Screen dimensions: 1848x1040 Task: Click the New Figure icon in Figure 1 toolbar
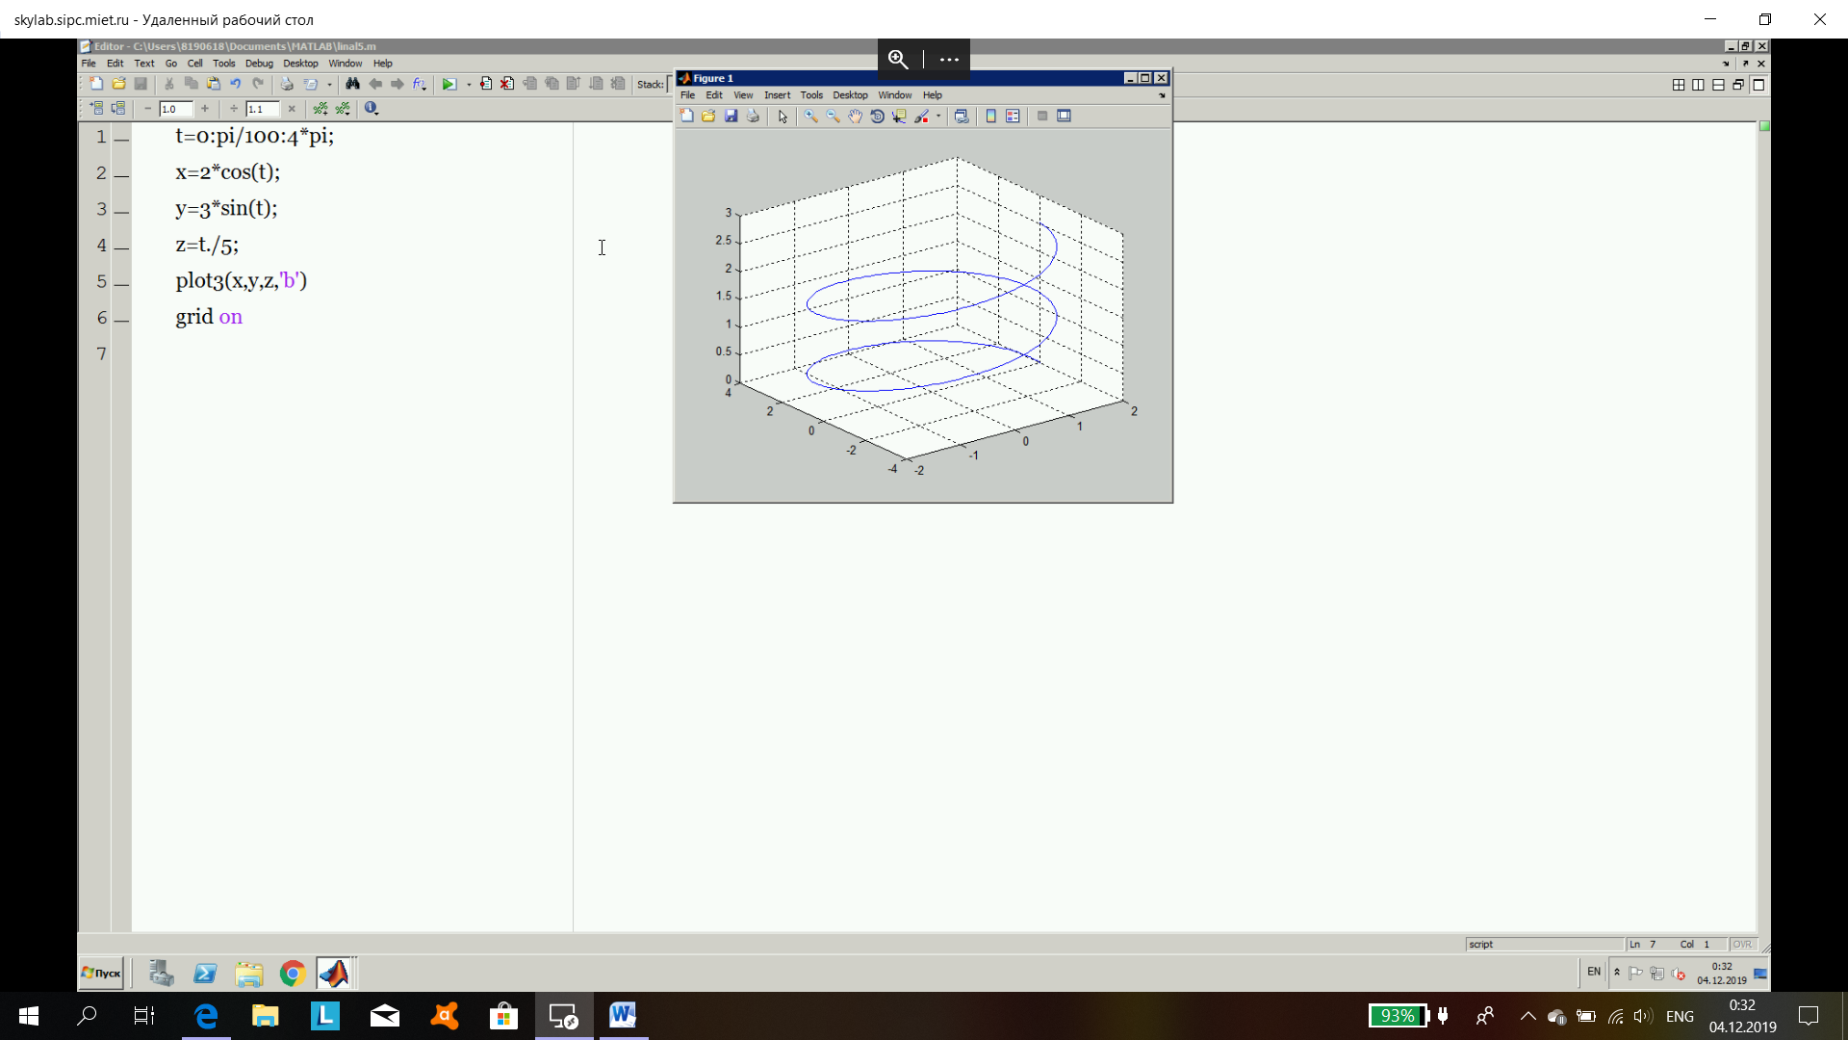click(687, 116)
